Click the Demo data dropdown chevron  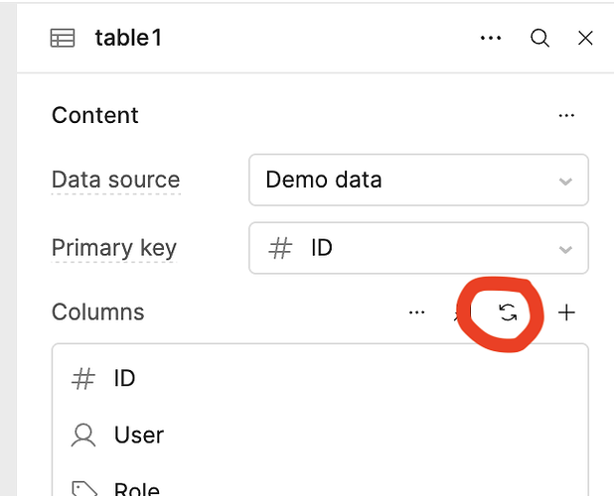pyautogui.click(x=565, y=182)
